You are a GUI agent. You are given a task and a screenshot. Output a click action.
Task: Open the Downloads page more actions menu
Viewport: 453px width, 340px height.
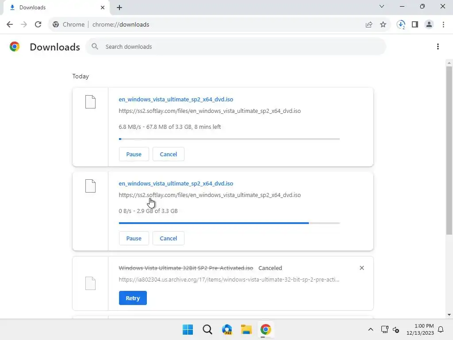click(438, 46)
